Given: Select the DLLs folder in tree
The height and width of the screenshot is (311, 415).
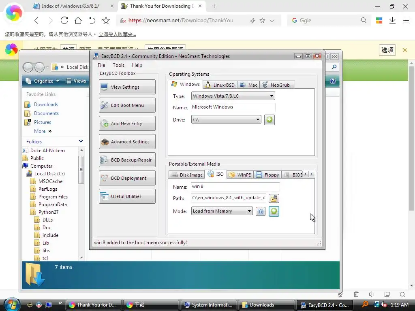Looking at the screenshot, I should (x=48, y=219).
